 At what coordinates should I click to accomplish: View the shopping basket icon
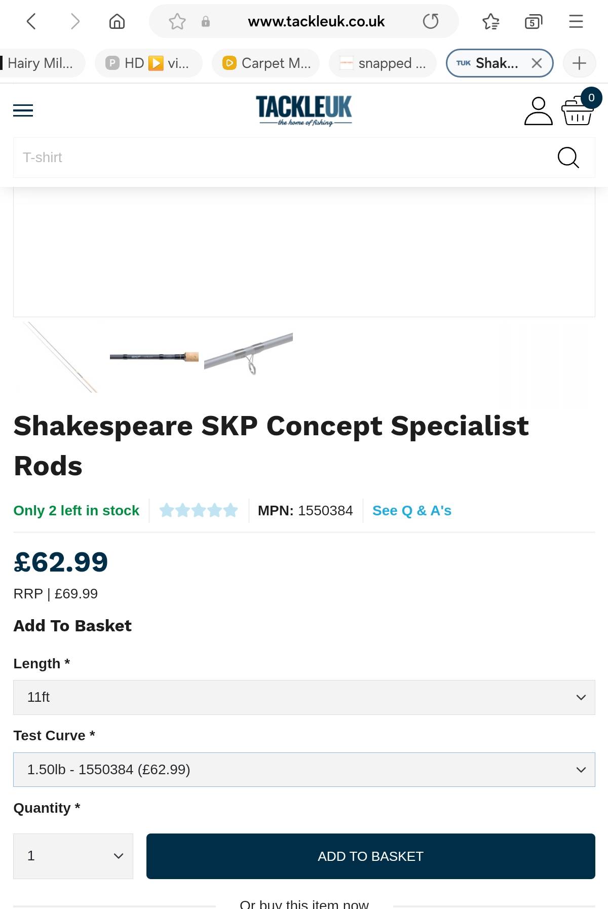577,111
